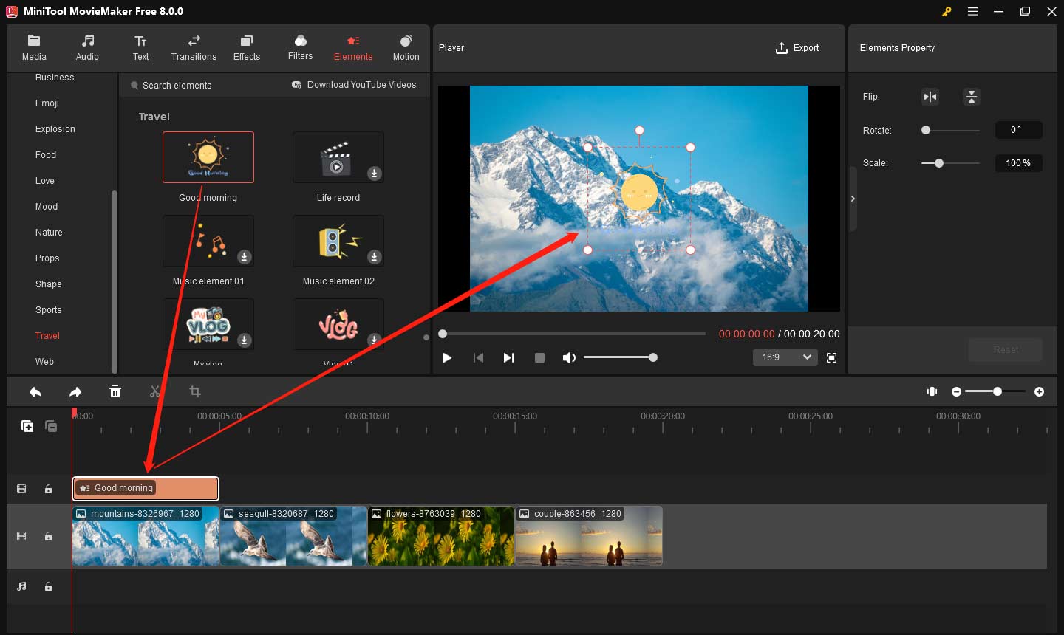This screenshot has height=635, width=1064.
Task: Zoom in on the timeline
Action: (x=1040, y=391)
